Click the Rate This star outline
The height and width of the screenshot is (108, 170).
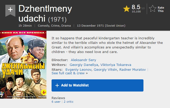click(153, 9)
